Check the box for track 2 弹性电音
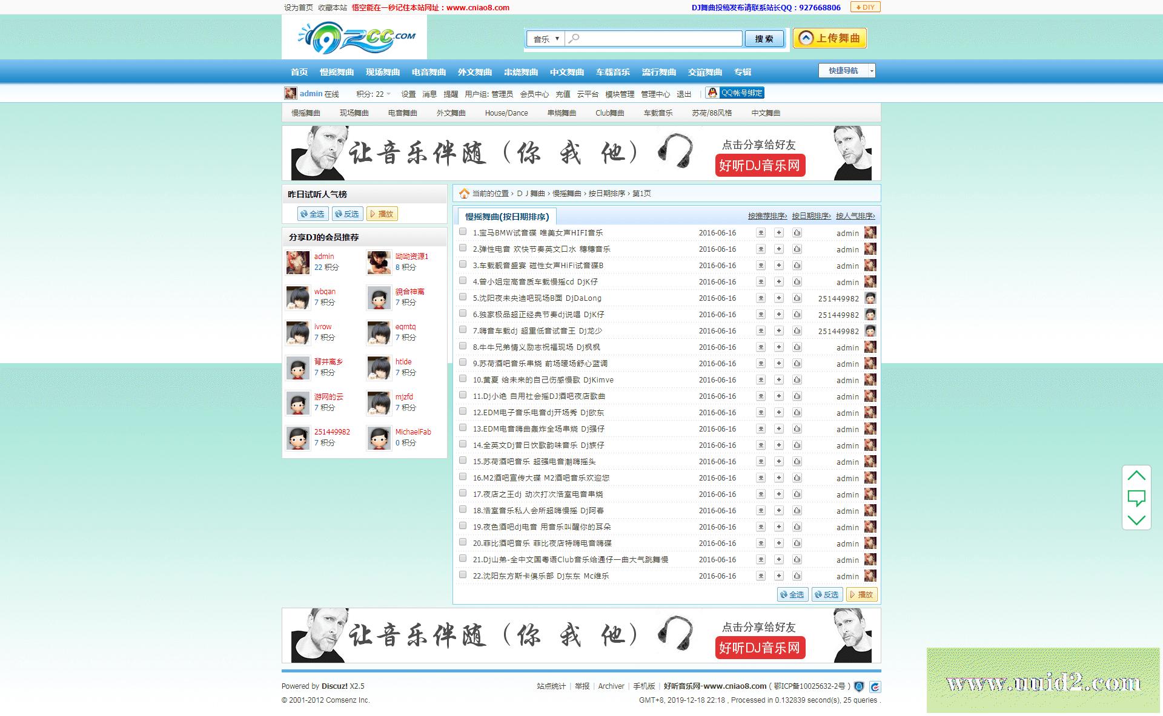The height and width of the screenshot is (716, 1163). 463,248
